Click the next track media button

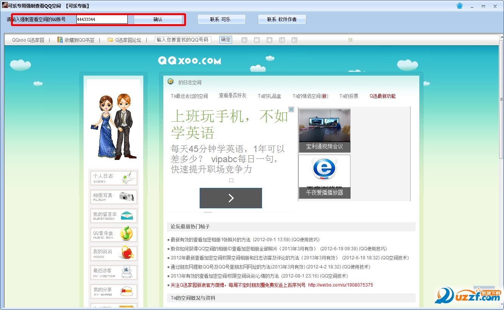coord(294,40)
